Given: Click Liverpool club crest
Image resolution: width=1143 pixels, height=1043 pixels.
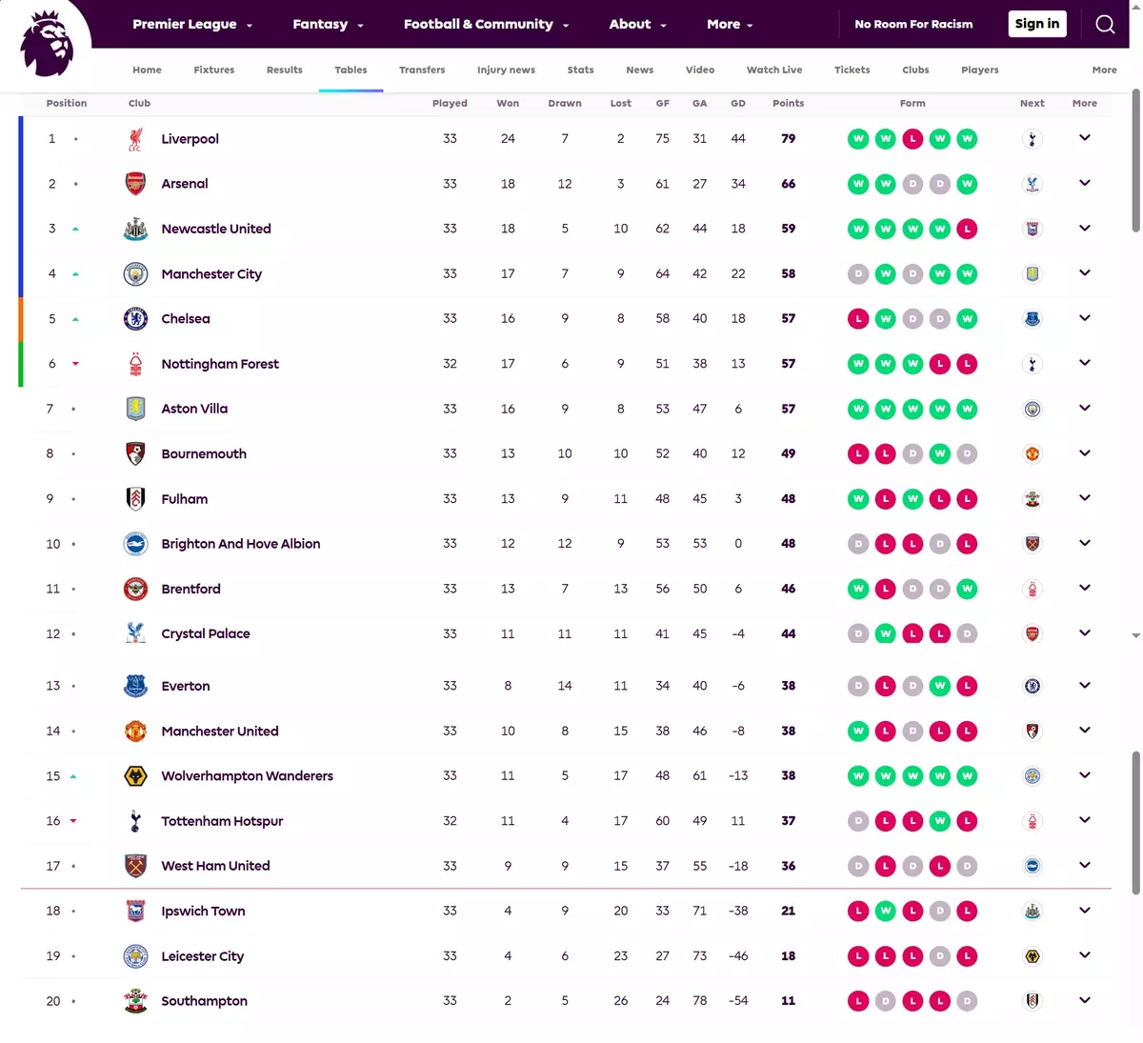Looking at the screenshot, I should 135,139.
